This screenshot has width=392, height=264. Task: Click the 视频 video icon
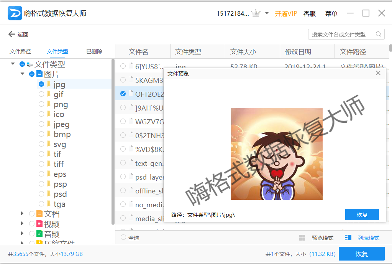[39, 223]
